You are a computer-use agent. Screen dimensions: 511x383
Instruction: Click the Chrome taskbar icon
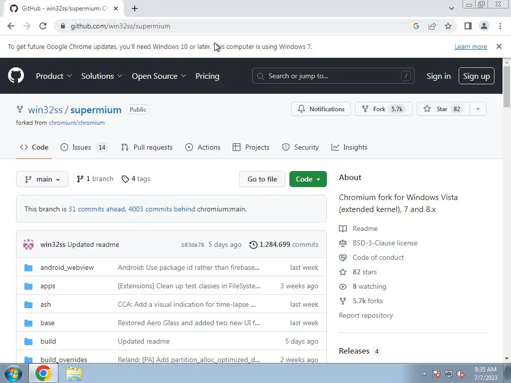[43, 373]
